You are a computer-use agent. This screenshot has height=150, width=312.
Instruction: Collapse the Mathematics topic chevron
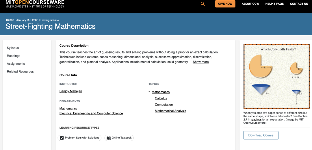click(149, 92)
